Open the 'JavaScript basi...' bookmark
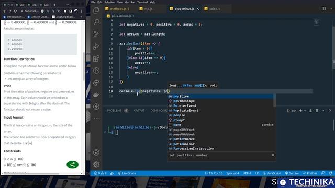 point(64,17)
